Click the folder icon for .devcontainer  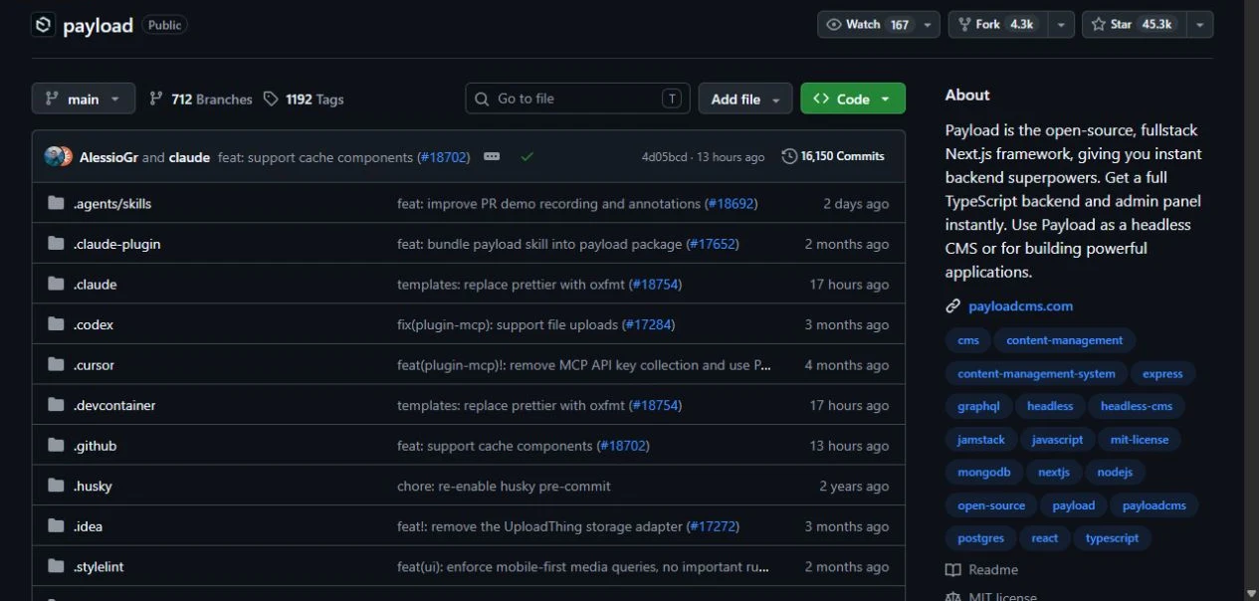coord(56,405)
